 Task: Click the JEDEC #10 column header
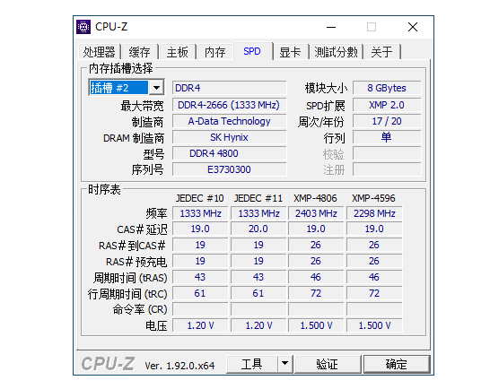click(200, 198)
